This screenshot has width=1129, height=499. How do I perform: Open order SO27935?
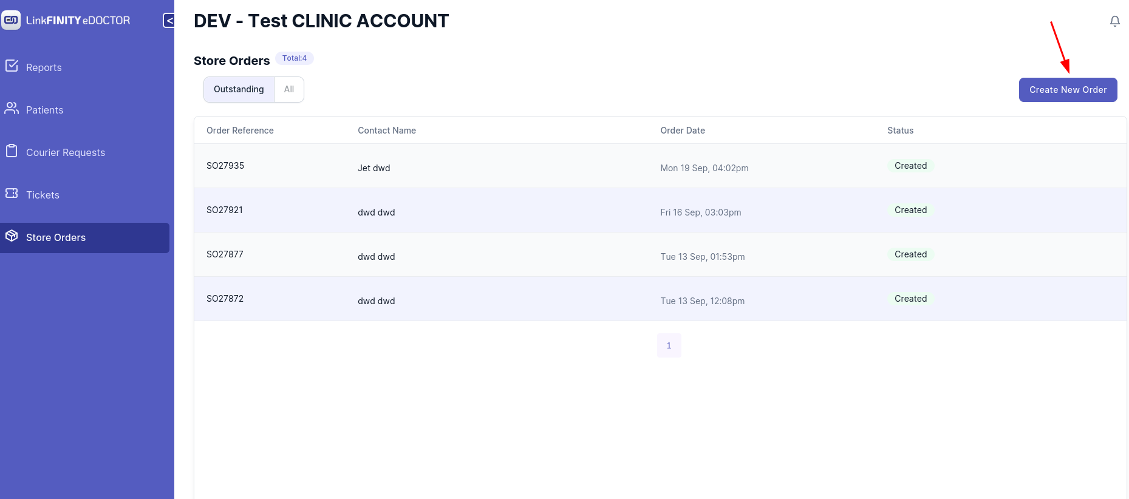tap(225, 166)
